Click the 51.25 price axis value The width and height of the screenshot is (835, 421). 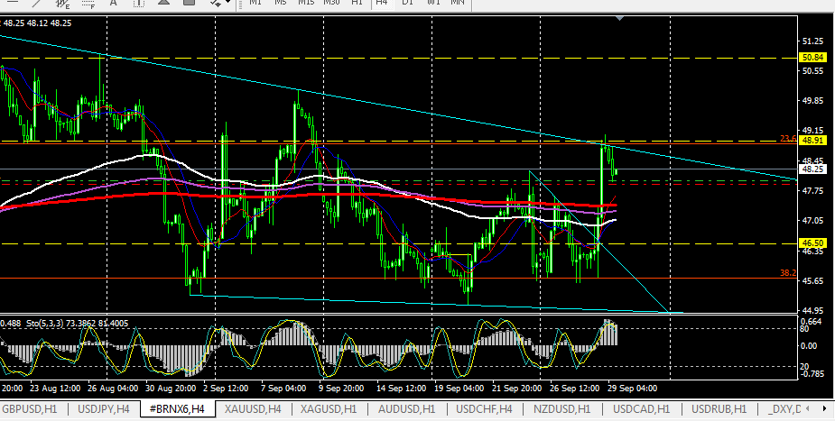812,41
